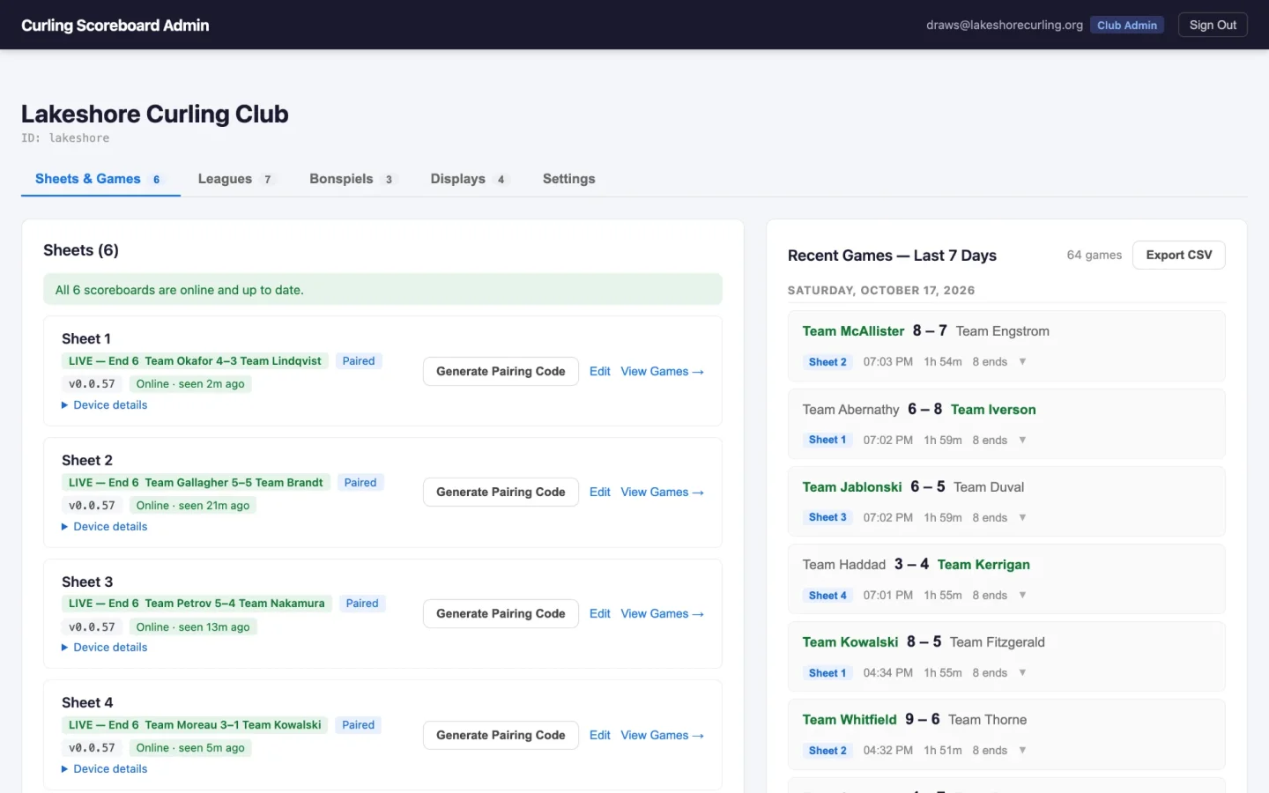This screenshot has width=1269, height=793.
Task: Expand the Team Kowalski vs Fitzgerald game arrow
Action: (x=1022, y=672)
